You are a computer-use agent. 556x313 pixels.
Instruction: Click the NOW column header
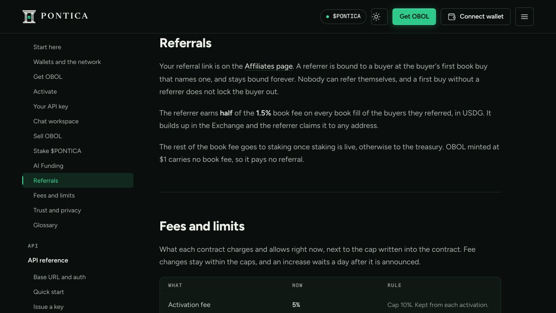coord(297,285)
